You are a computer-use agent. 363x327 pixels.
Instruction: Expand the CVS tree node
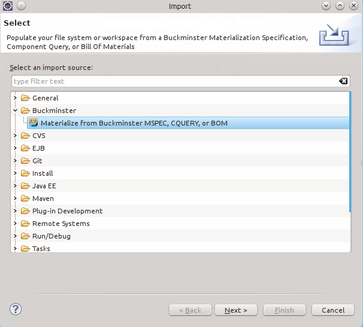pyautogui.click(x=16, y=136)
